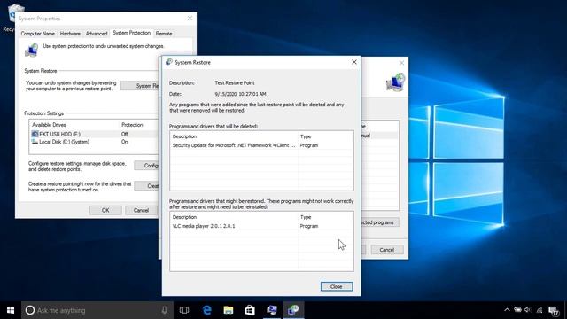Click the Ask me anything search box
This screenshot has height=319, width=567.
pyautogui.click(x=97, y=310)
